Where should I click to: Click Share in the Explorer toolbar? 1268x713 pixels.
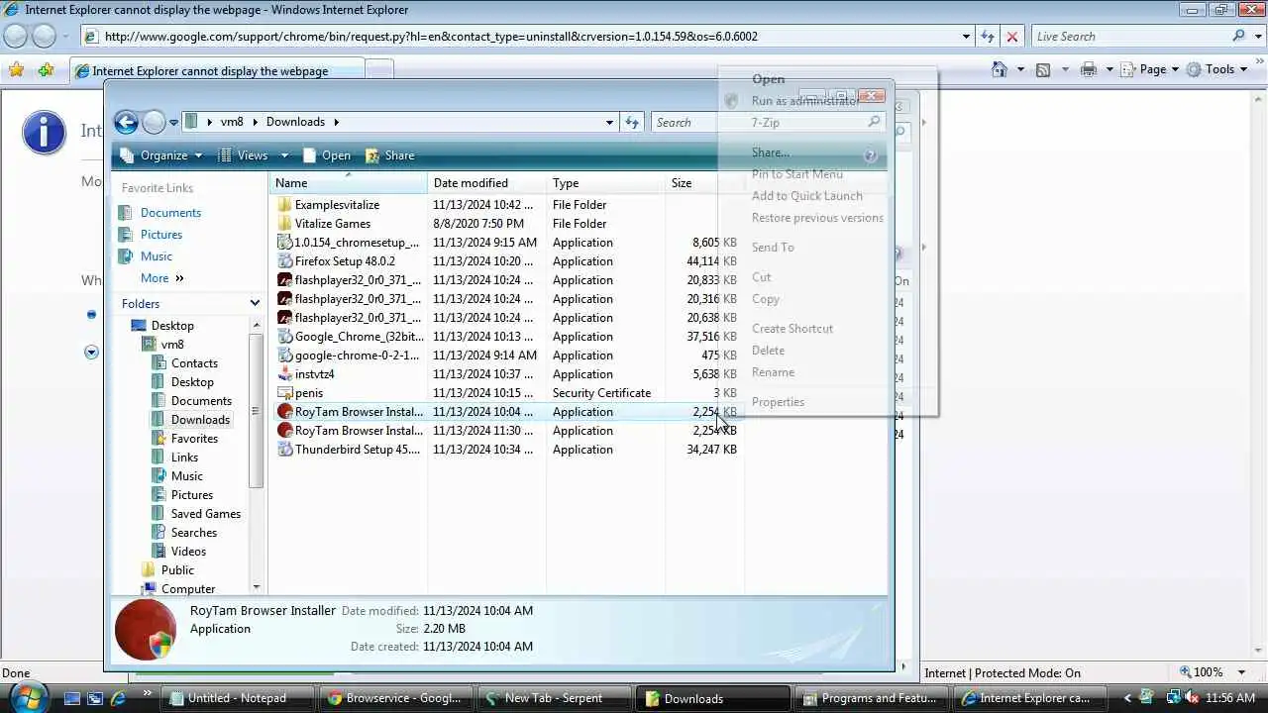tap(390, 155)
